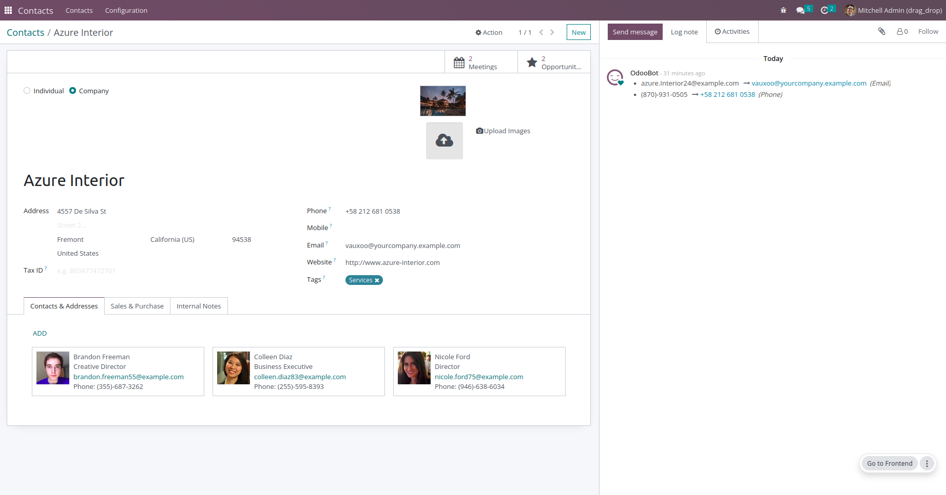
Task: Click the Mitchell Admin avatar
Action: 851,10
